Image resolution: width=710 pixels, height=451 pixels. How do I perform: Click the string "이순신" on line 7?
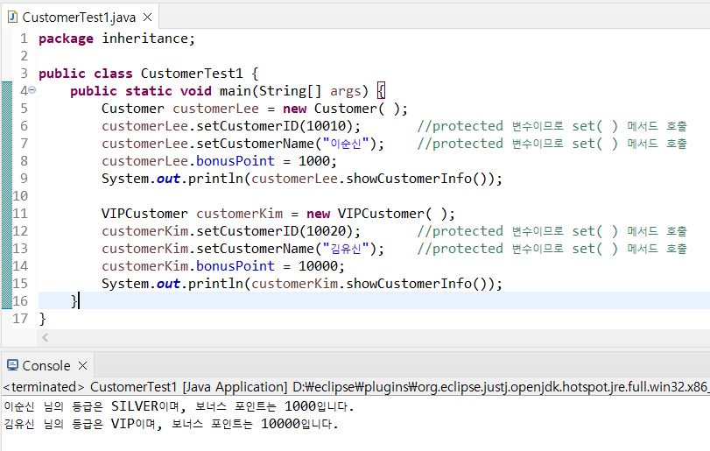tap(346, 144)
